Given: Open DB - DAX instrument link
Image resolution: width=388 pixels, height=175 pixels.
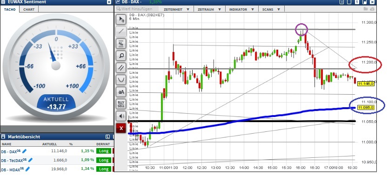Looking at the screenshot, I should [11, 151].
